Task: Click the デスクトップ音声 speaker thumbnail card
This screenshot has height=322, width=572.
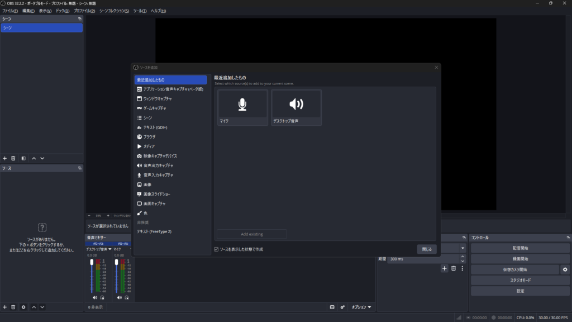Action: pyautogui.click(x=296, y=107)
